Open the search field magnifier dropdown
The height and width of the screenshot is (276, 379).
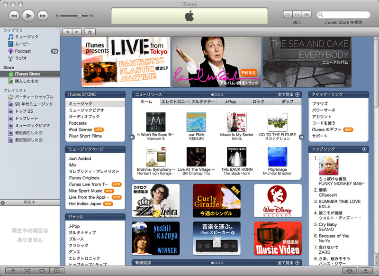coord(321,15)
